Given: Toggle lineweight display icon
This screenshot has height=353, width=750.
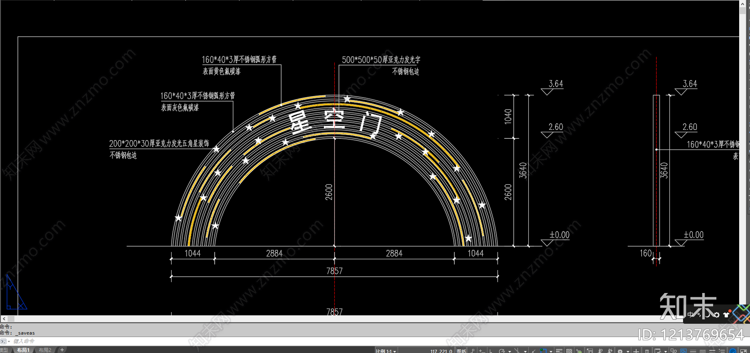Looking at the screenshot, I should tap(559, 350).
